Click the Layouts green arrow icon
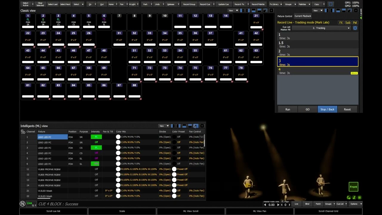This screenshot has height=215, width=382. [x=361, y=18]
